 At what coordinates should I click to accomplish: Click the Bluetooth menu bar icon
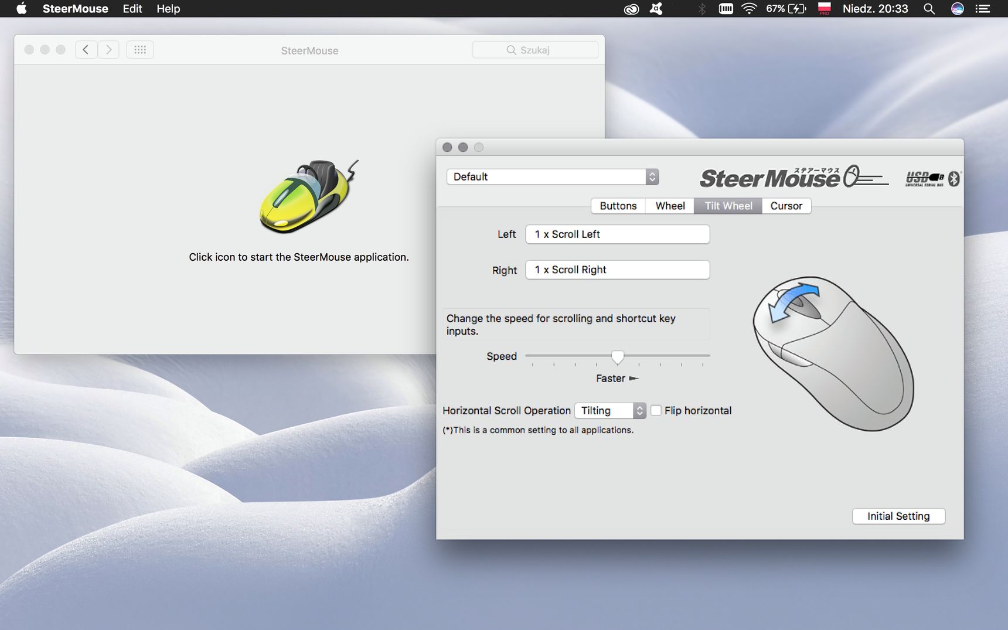coord(701,9)
